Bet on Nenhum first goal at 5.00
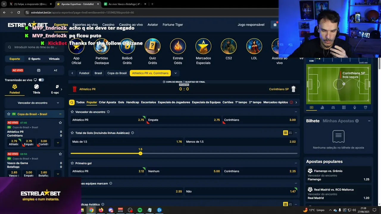This screenshot has width=381, height=214. point(184,171)
